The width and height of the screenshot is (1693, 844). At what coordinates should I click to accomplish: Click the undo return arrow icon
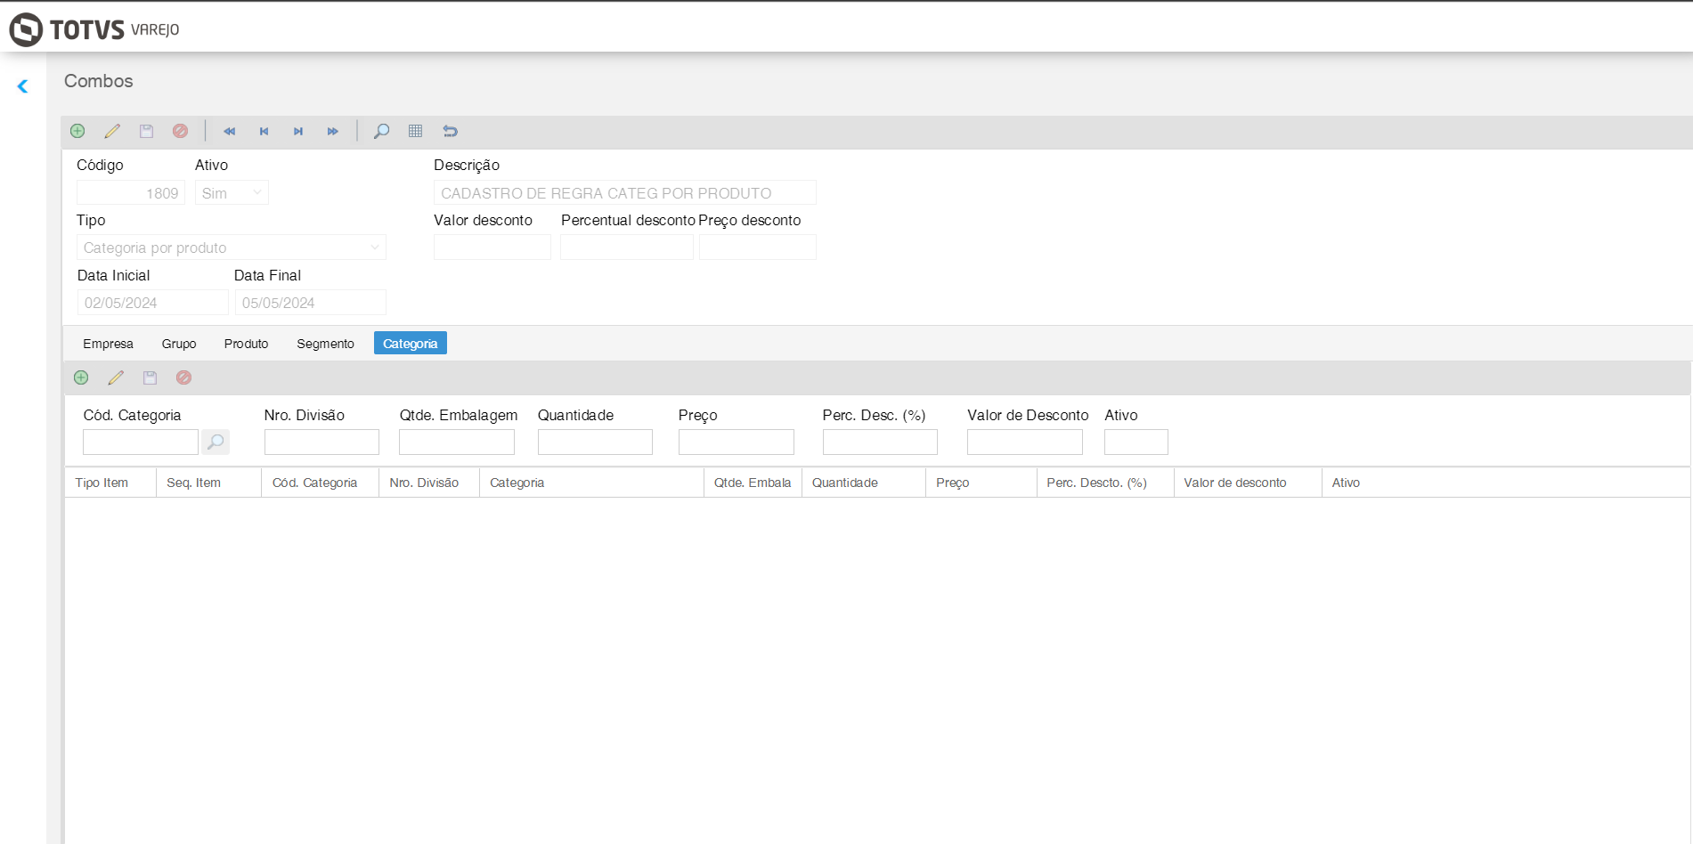pos(450,131)
